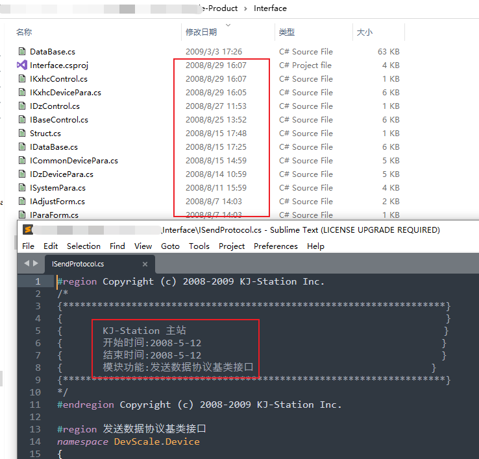This screenshot has width=479, height=459.
Task: Open the Help menu
Action: point(315,246)
